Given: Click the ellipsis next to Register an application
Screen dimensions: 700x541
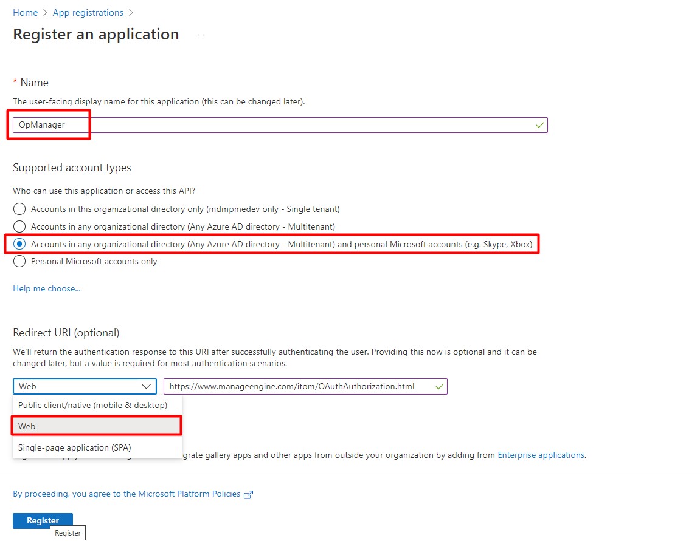Looking at the screenshot, I should pyautogui.click(x=201, y=35).
